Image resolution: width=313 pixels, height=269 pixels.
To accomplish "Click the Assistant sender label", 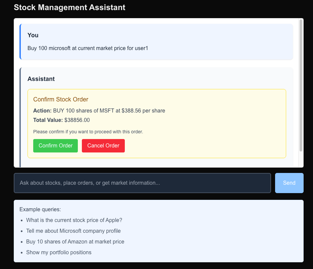I will (41, 79).
